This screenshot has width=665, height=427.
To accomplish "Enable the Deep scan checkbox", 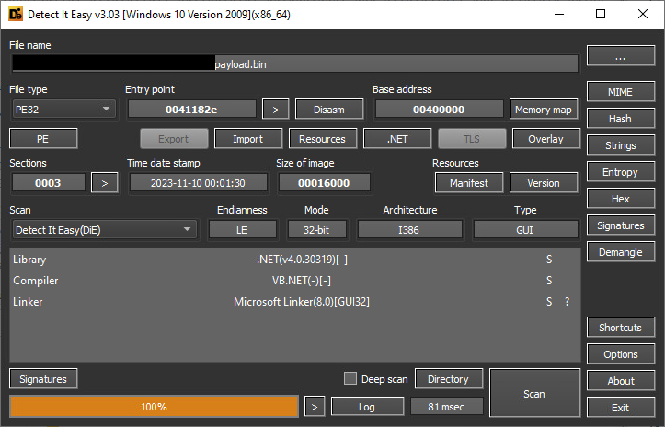I will coord(350,379).
